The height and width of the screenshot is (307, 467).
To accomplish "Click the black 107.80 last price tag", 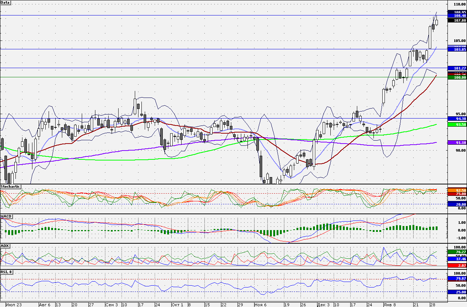I will (457, 21).
